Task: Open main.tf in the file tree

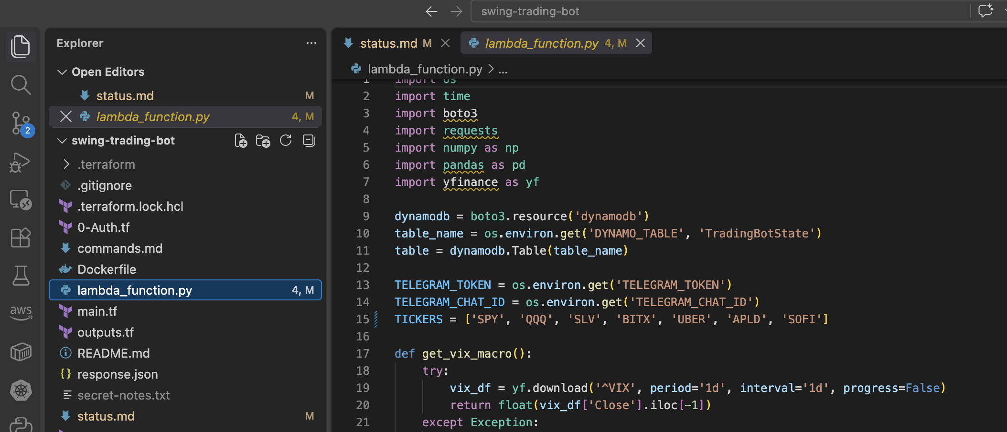Action: click(185, 311)
